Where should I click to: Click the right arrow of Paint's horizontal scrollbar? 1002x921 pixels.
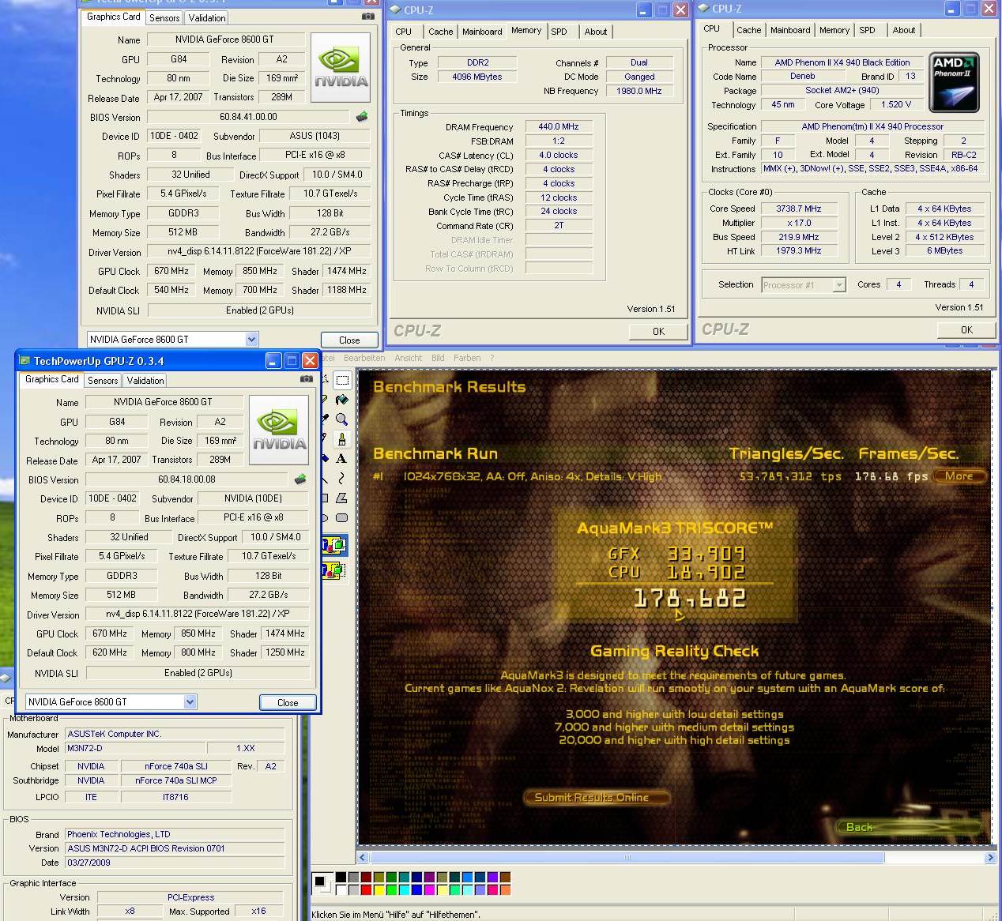click(x=990, y=857)
